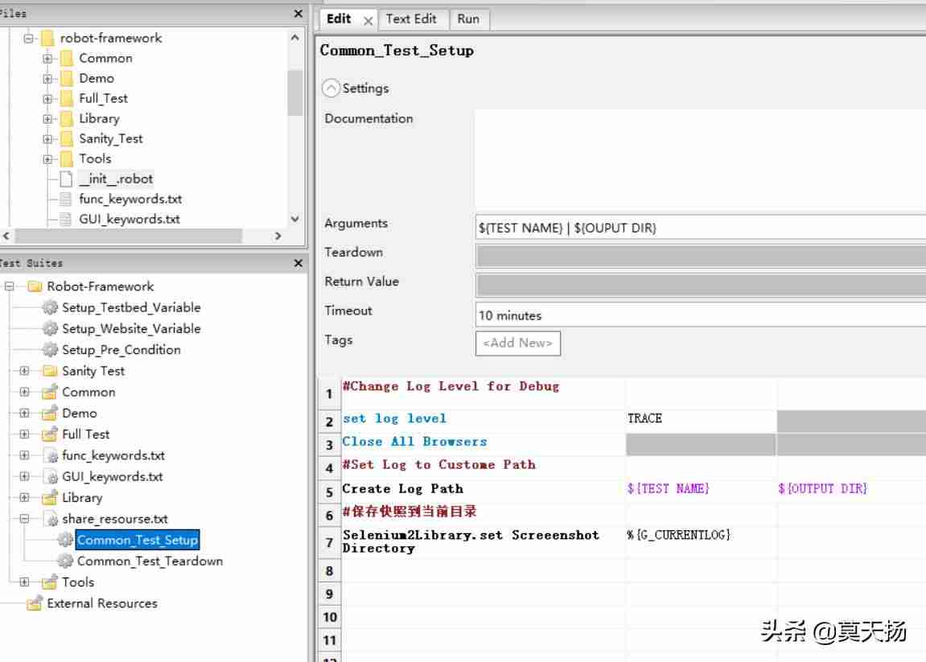This screenshot has height=662, width=926.
Task: Click the Demo resource folder icon in Test Suites
Action: click(x=50, y=413)
